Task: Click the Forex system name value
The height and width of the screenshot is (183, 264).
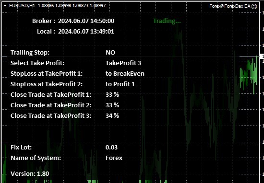Action: click(114, 158)
